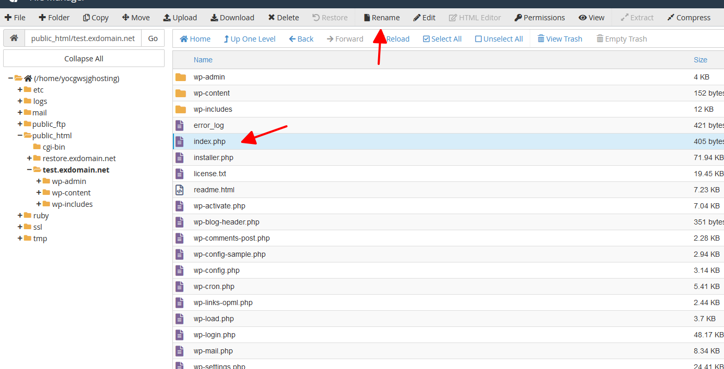This screenshot has height=369, width=724.
Task: Click View in the toolbar
Action: [592, 18]
